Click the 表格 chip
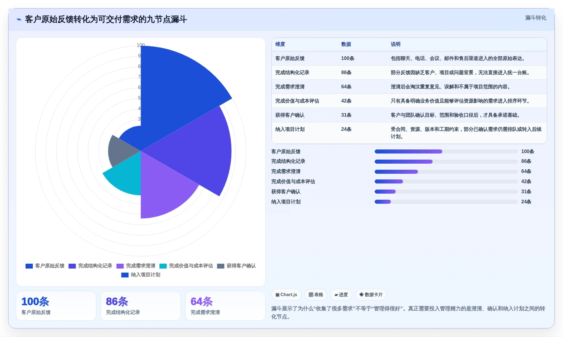Viewport: 563px width, 337px height. point(316,295)
